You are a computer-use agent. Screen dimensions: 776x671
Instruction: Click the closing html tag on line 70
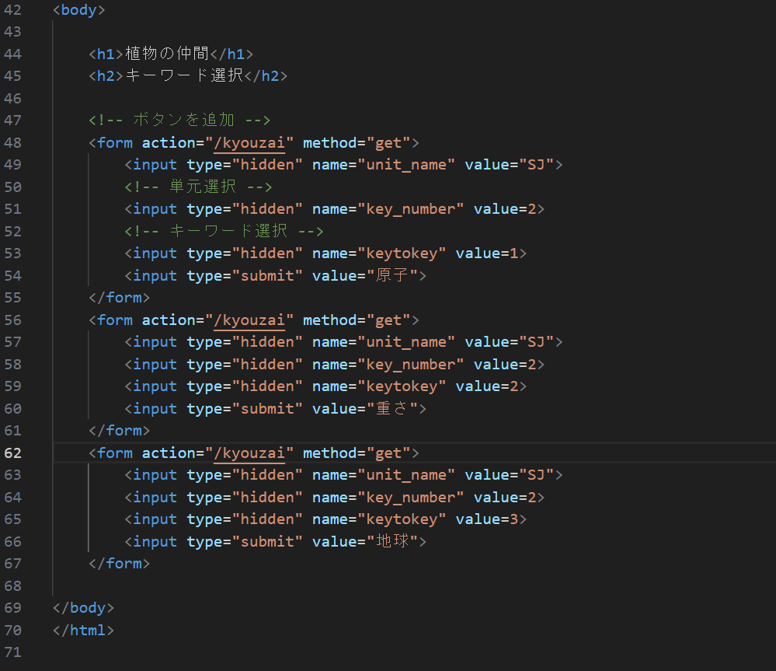[x=83, y=630]
